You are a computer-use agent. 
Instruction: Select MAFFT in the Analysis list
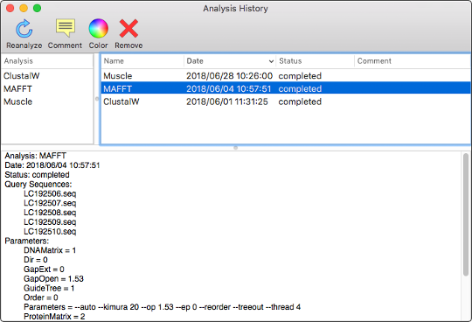[17, 89]
